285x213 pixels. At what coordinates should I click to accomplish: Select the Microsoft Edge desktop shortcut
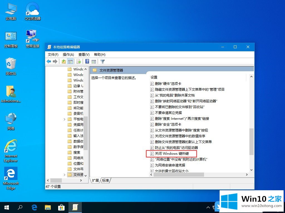(11, 178)
